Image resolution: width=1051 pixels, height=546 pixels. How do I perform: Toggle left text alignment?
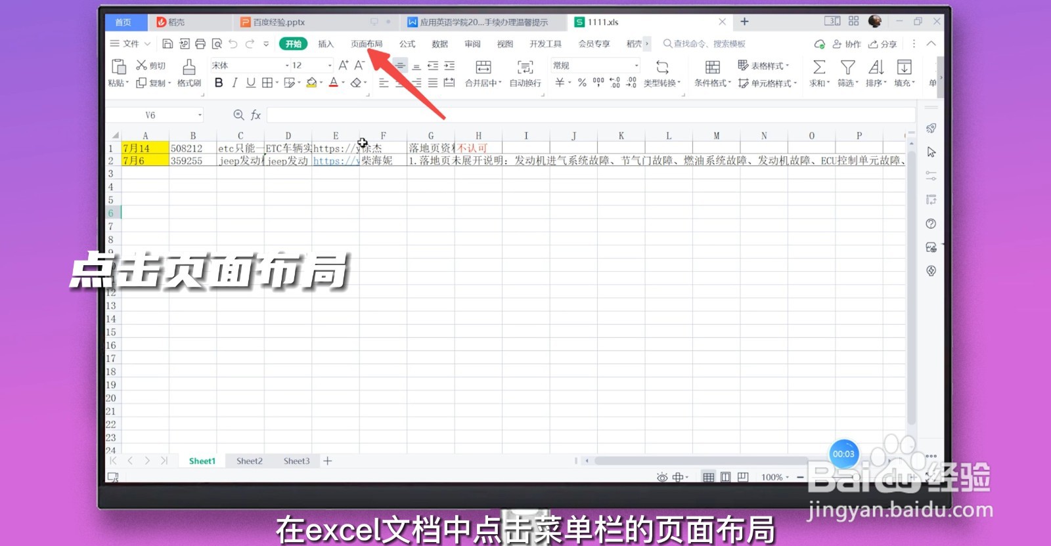click(x=384, y=83)
